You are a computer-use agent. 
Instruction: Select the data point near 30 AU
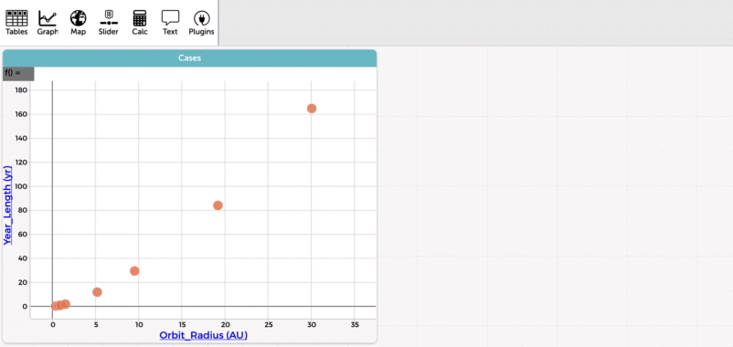click(312, 109)
